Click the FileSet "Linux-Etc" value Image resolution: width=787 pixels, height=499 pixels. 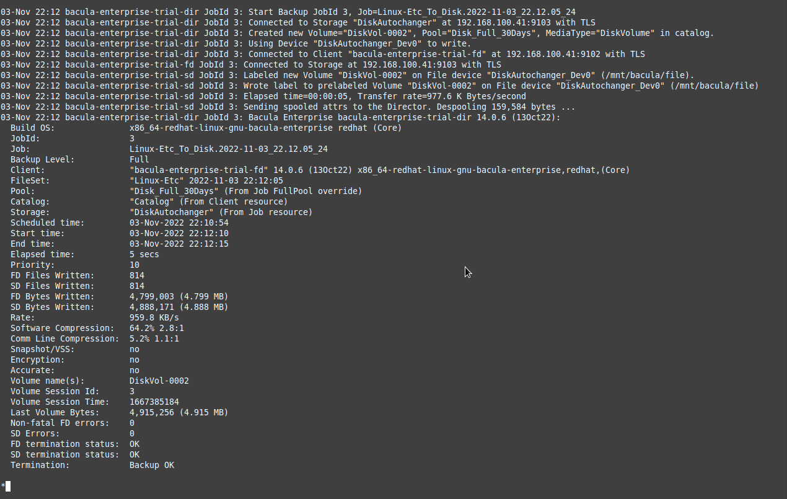206,180
